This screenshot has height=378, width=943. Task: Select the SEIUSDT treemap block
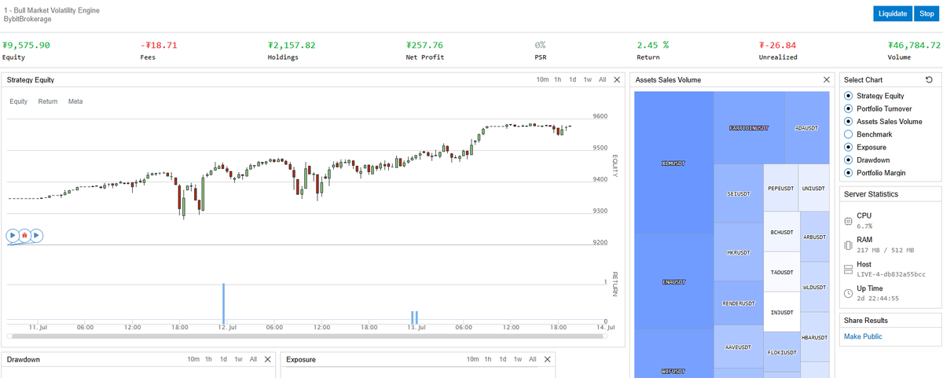click(x=739, y=193)
